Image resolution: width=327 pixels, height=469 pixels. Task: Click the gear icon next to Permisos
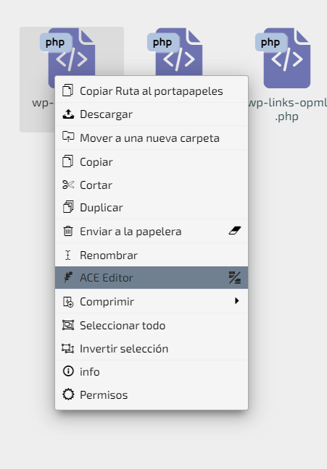(68, 394)
